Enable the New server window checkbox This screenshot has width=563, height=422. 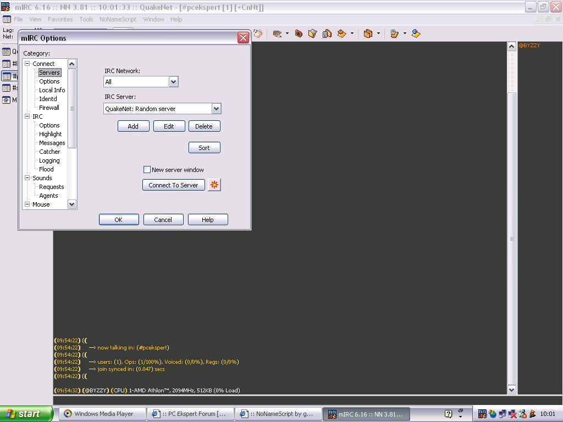coord(147,170)
